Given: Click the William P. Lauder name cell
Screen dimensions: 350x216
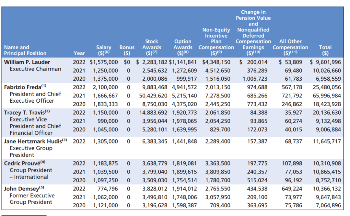Looking at the screenshot, I should pos(27,62).
